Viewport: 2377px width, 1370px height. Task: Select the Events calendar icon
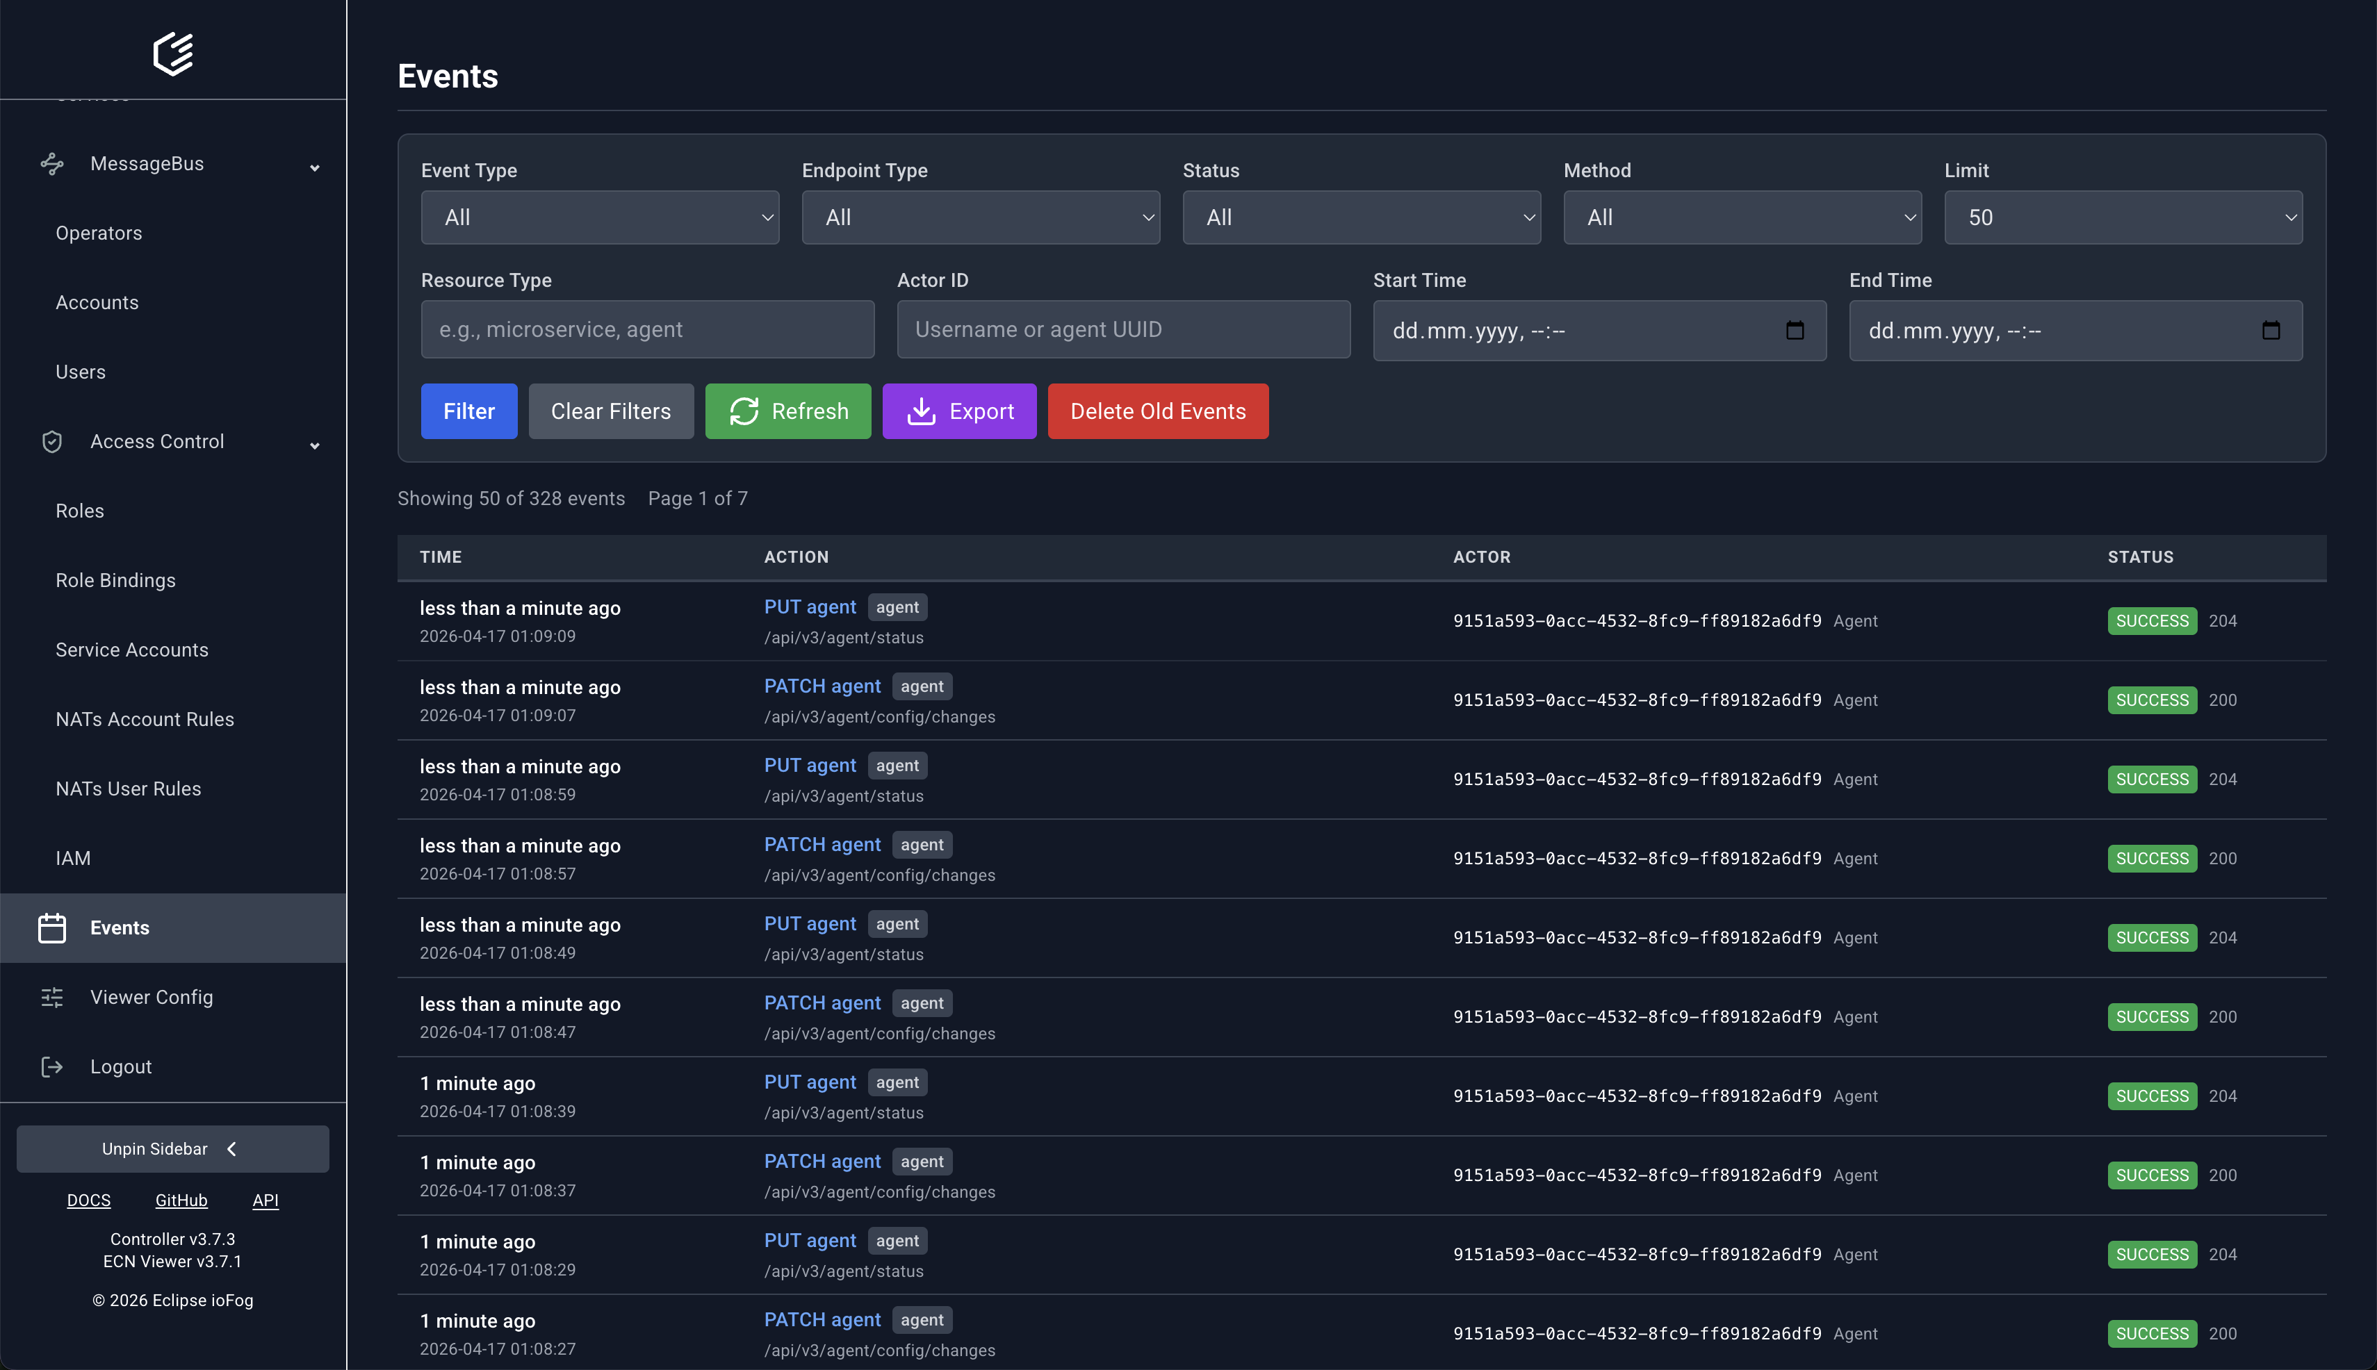51,927
